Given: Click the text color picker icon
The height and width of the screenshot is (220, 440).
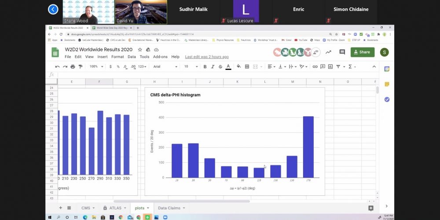Looking at the screenshot, I should click(x=228, y=66).
